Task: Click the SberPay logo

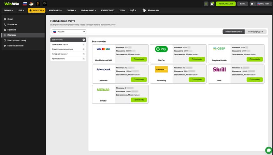Action: coord(161,49)
